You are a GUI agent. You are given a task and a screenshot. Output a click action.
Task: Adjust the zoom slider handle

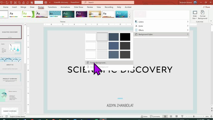194,116
